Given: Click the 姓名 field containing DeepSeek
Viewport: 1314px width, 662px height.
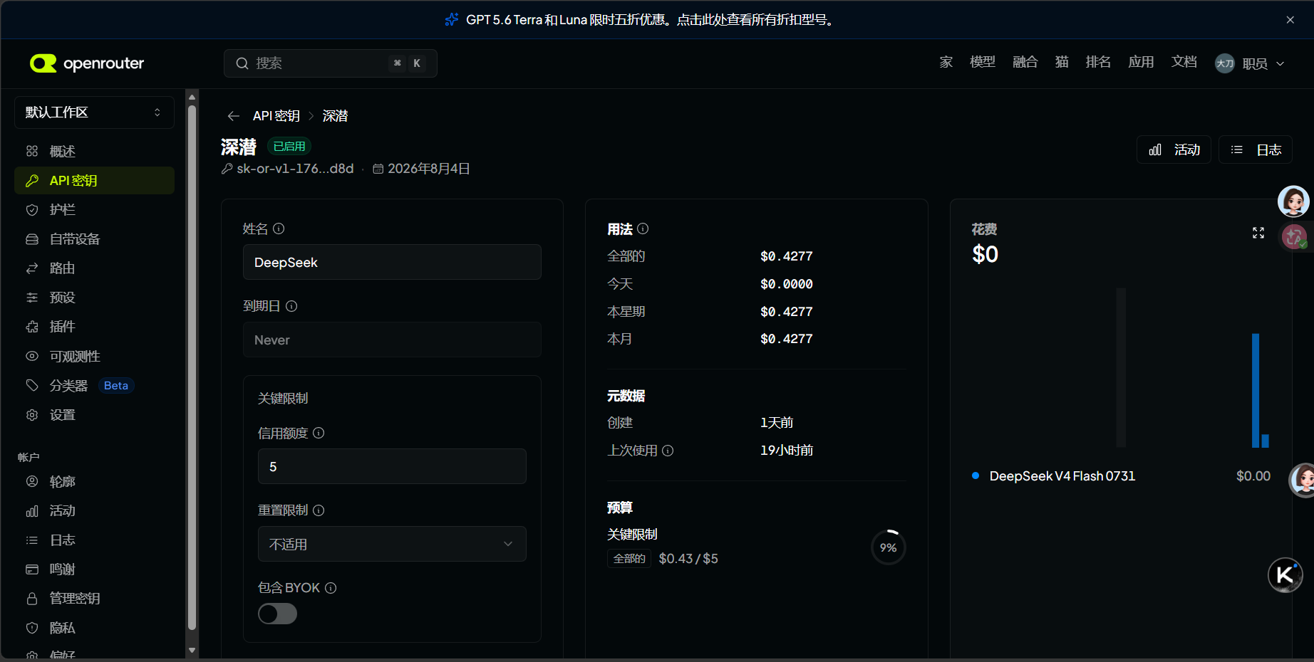Looking at the screenshot, I should pos(392,262).
